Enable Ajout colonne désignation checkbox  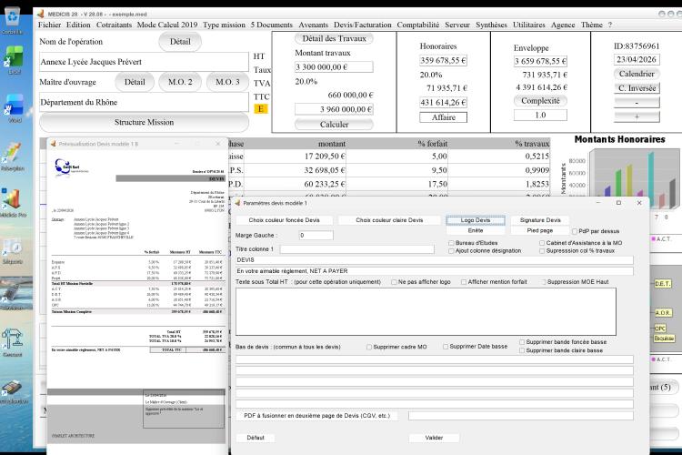[451, 251]
